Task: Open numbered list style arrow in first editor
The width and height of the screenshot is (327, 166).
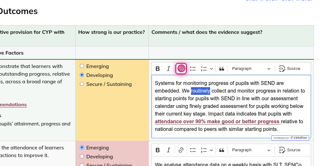Action: [x=211, y=69]
